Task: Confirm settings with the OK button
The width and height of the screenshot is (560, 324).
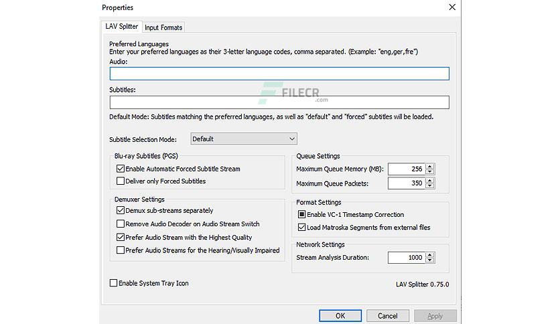Action: (340, 316)
